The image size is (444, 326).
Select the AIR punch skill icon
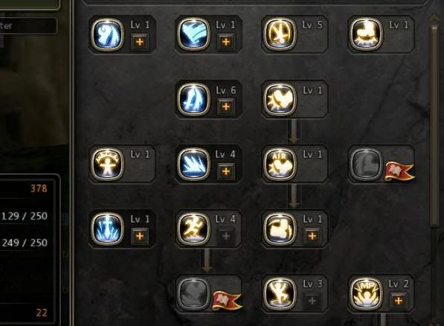[280, 164]
